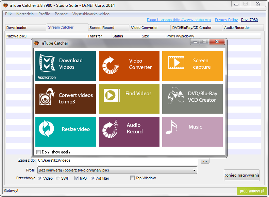Click Convert videos to mp3 text
This screenshot has height=197, width=269.
point(75,98)
